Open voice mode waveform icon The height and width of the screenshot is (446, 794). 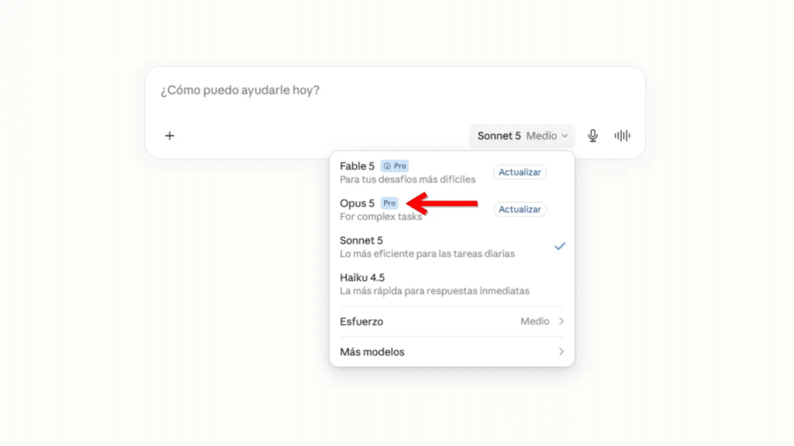623,136
